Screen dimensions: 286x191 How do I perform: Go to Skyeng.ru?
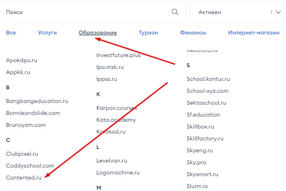[x=200, y=150]
